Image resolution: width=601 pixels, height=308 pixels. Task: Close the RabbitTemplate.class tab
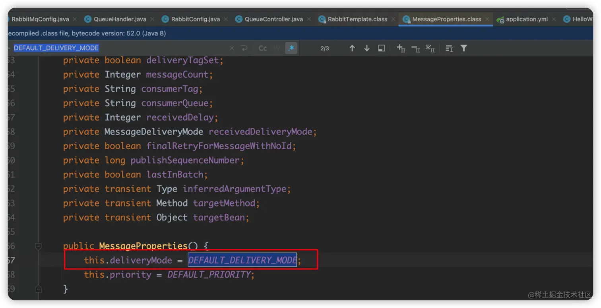coord(394,19)
